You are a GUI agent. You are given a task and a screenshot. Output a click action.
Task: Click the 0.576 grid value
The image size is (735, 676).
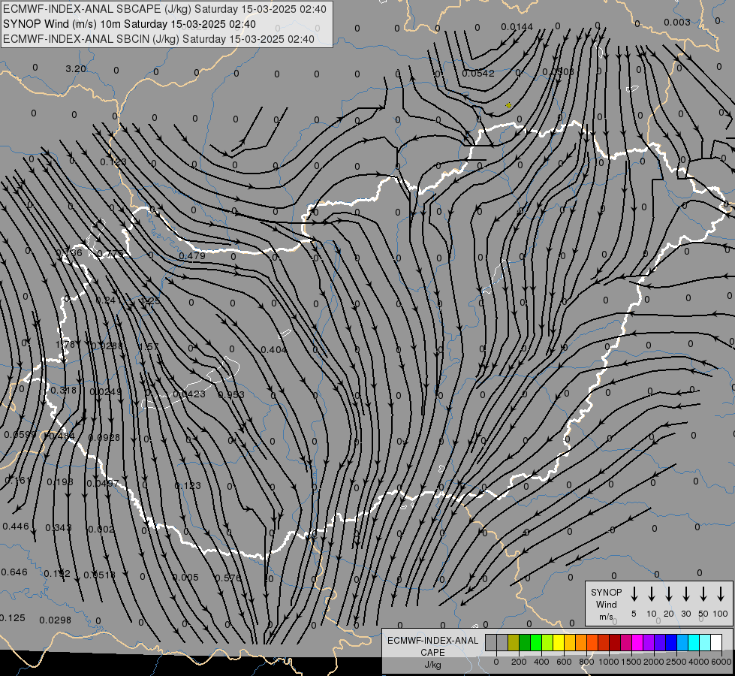coord(228,578)
